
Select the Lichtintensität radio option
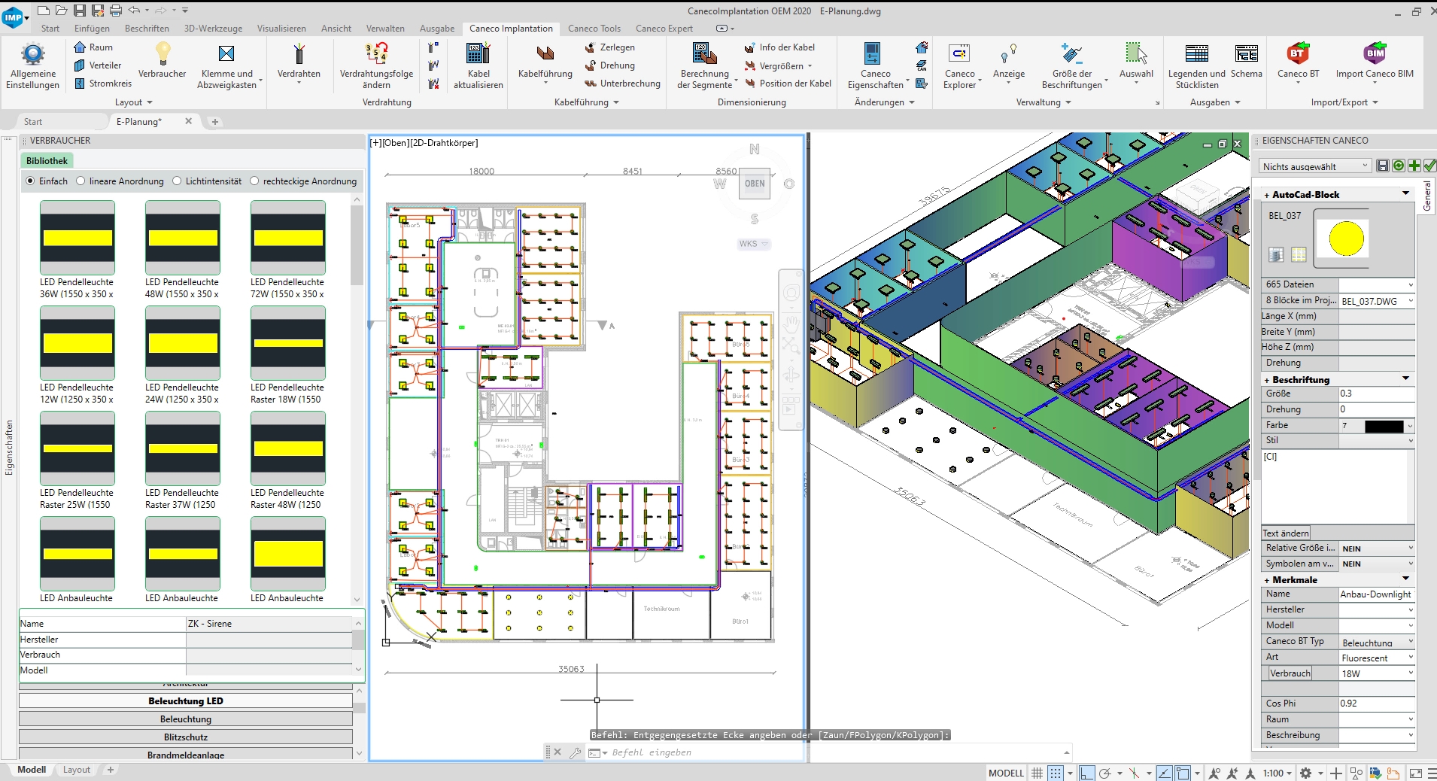pyautogui.click(x=178, y=181)
